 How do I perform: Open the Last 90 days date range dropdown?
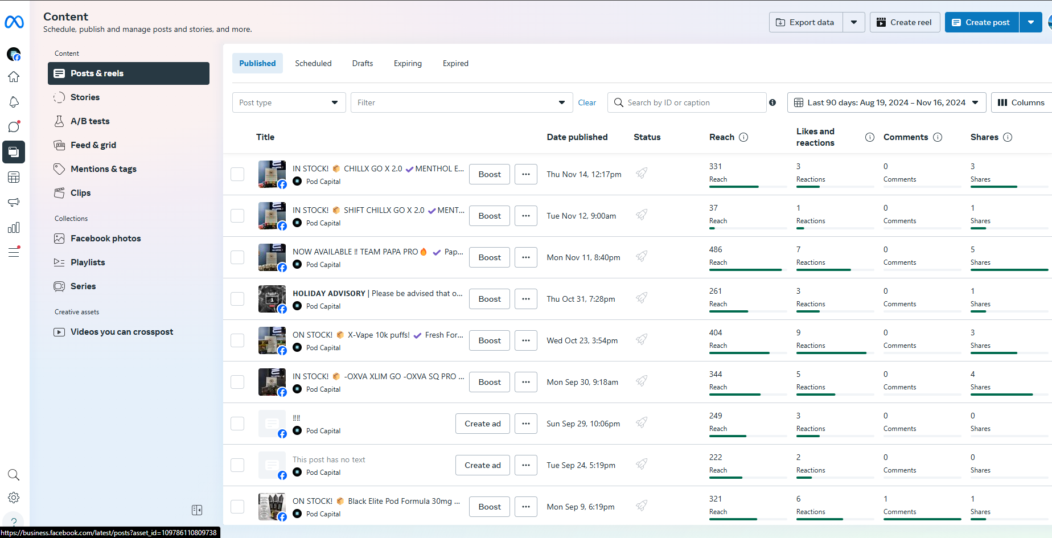pyautogui.click(x=887, y=102)
